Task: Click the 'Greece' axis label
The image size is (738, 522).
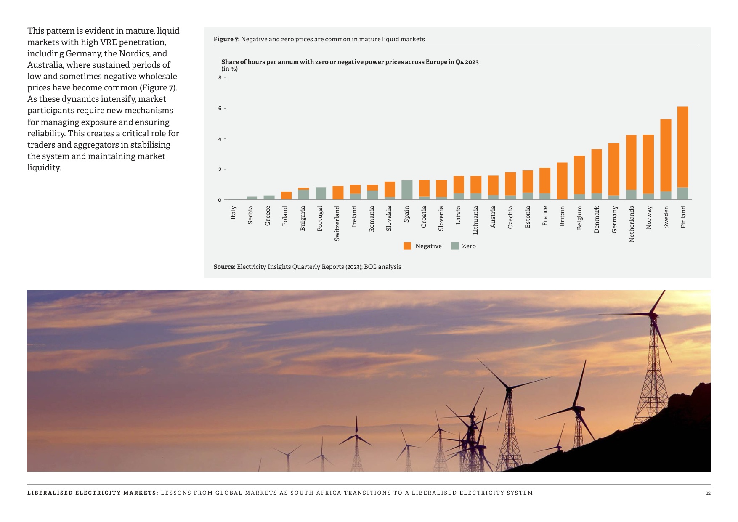Action: pos(268,216)
